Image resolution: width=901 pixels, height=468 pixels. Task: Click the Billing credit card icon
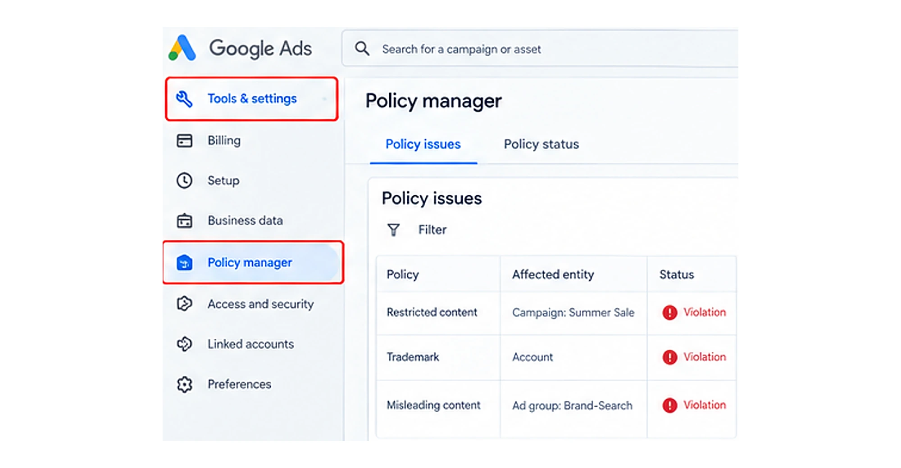(x=184, y=141)
